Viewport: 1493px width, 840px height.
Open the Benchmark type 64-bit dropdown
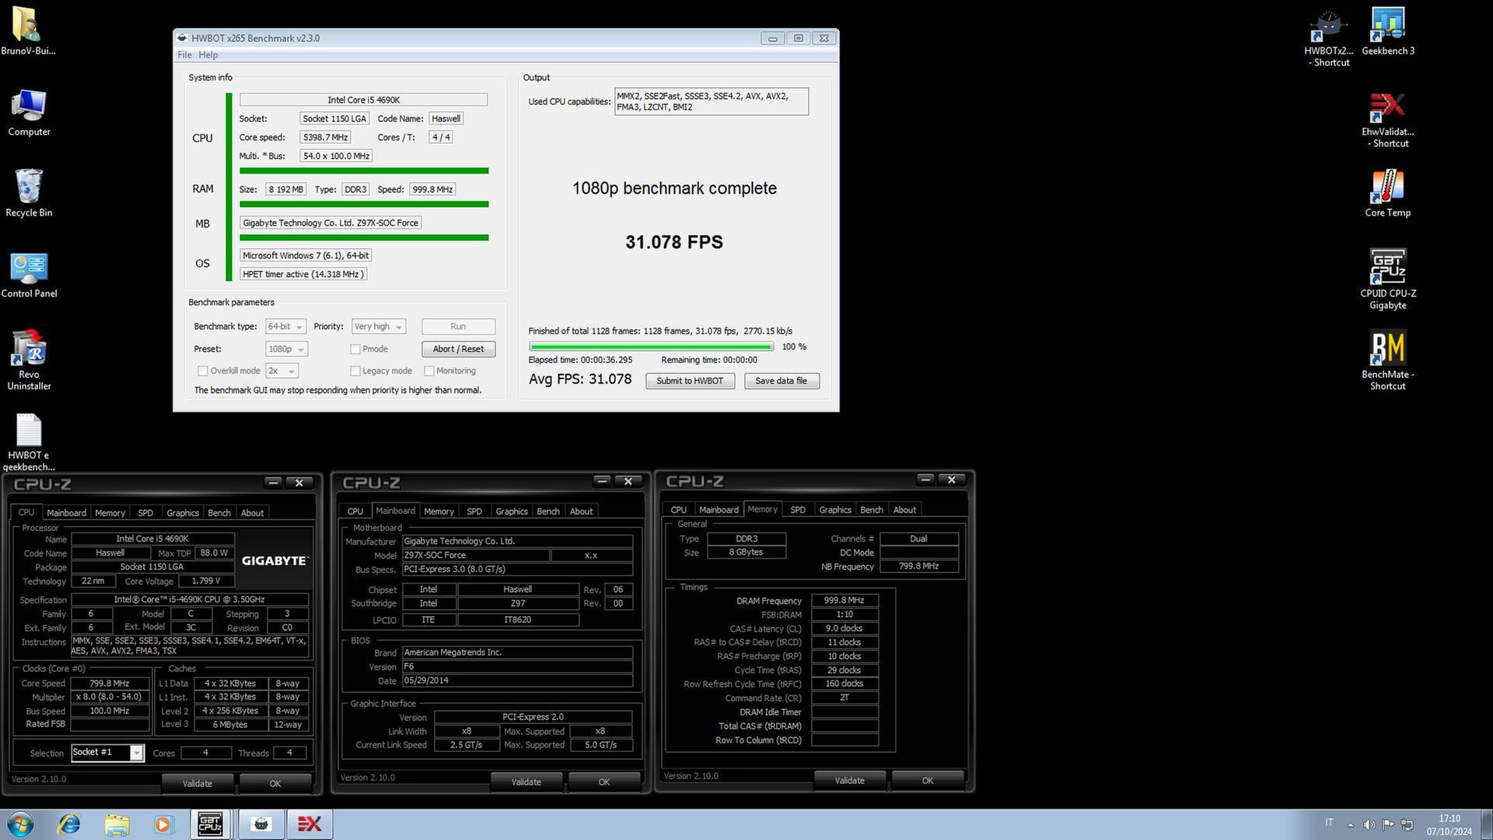coord(285,327)
